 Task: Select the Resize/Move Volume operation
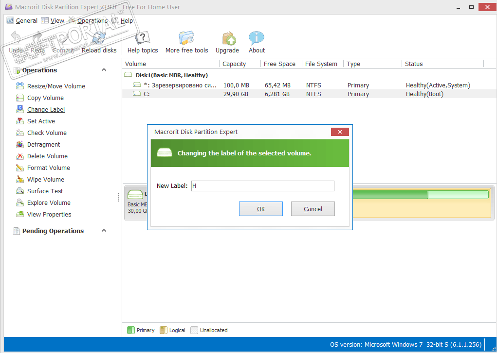pyautogui.click(x=56, y=86)
